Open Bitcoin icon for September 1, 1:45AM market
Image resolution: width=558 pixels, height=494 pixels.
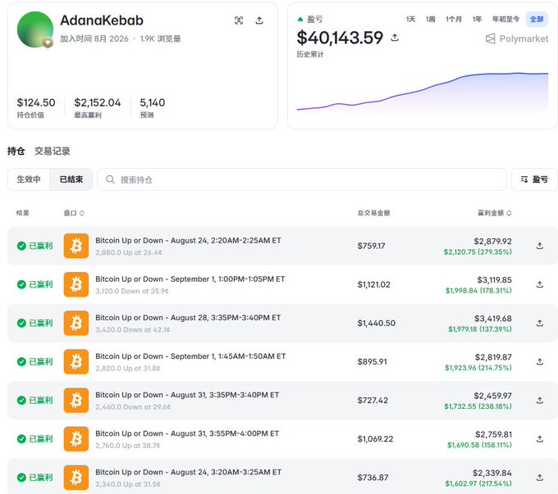click(x=76, y=361)
